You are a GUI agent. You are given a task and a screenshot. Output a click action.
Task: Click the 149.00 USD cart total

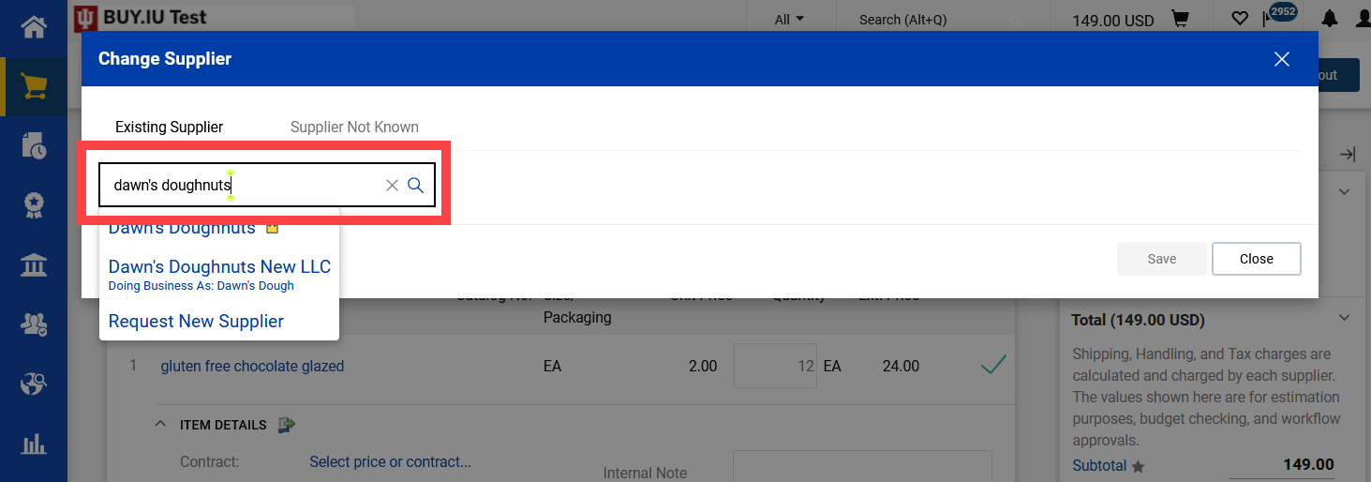(x=1113, y=20)
